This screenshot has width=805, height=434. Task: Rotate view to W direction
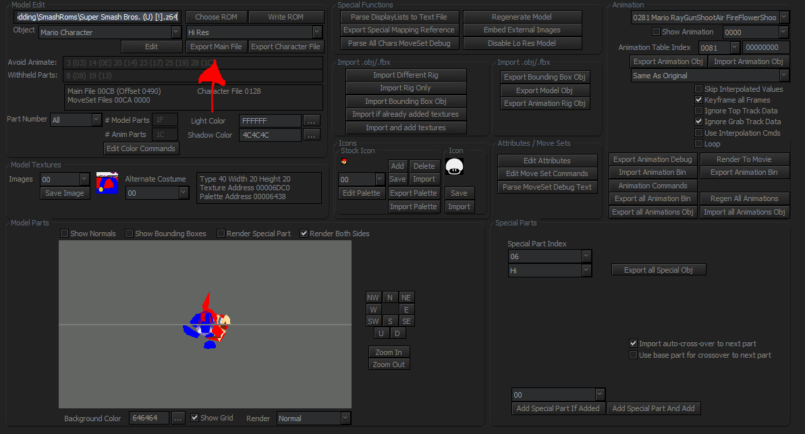(373, 310)
